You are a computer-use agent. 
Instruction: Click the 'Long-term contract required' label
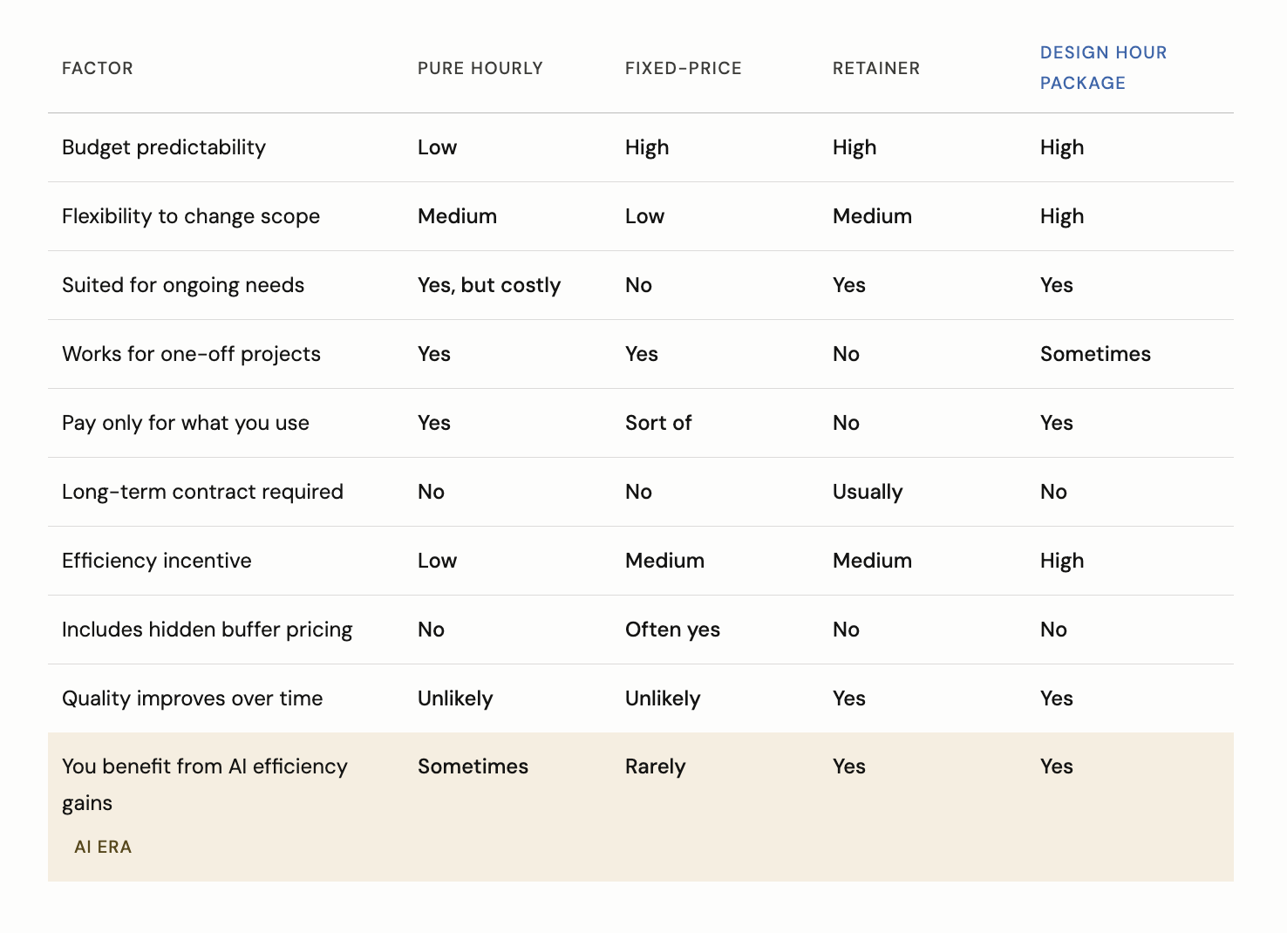(202, 492)
